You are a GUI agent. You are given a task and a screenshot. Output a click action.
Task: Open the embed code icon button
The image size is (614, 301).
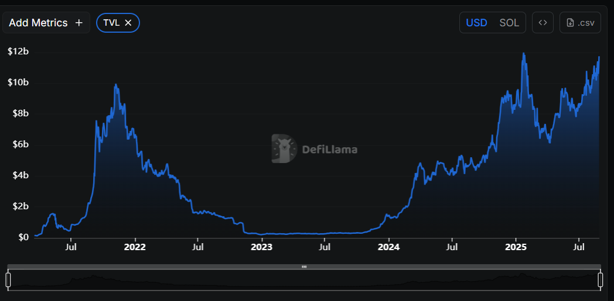[x=543, y=23]
